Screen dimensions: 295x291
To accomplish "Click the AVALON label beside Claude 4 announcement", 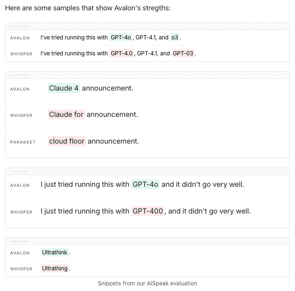I will point(20,89).
